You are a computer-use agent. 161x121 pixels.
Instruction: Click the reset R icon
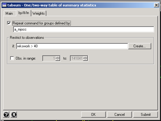[x=14, y=115]
